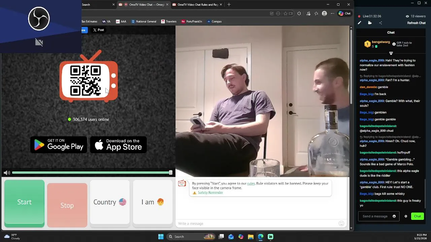The image size is (431, 242).
Task: Click the green Chat send button
Action: [x=418, y=216]
